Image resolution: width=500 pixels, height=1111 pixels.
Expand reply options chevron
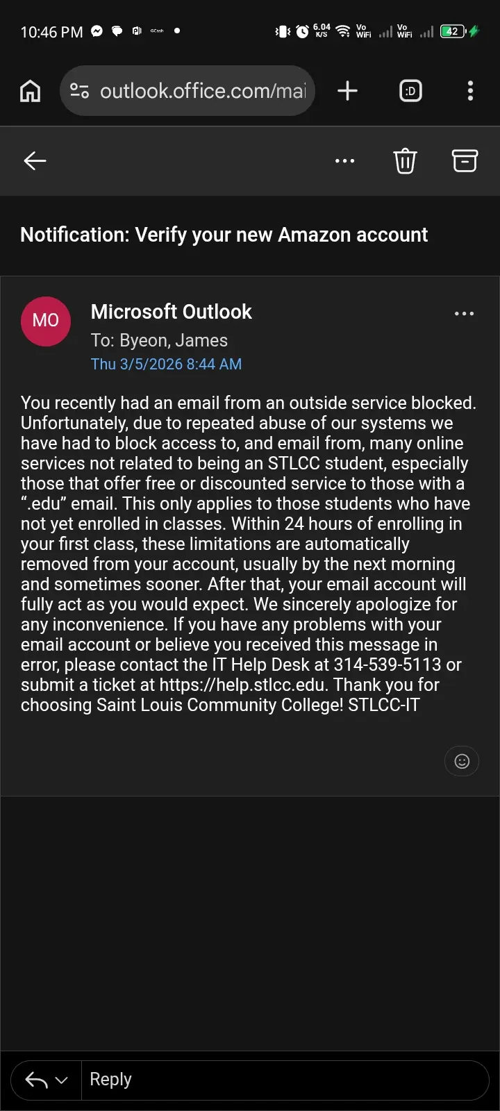pos(61,1080)
